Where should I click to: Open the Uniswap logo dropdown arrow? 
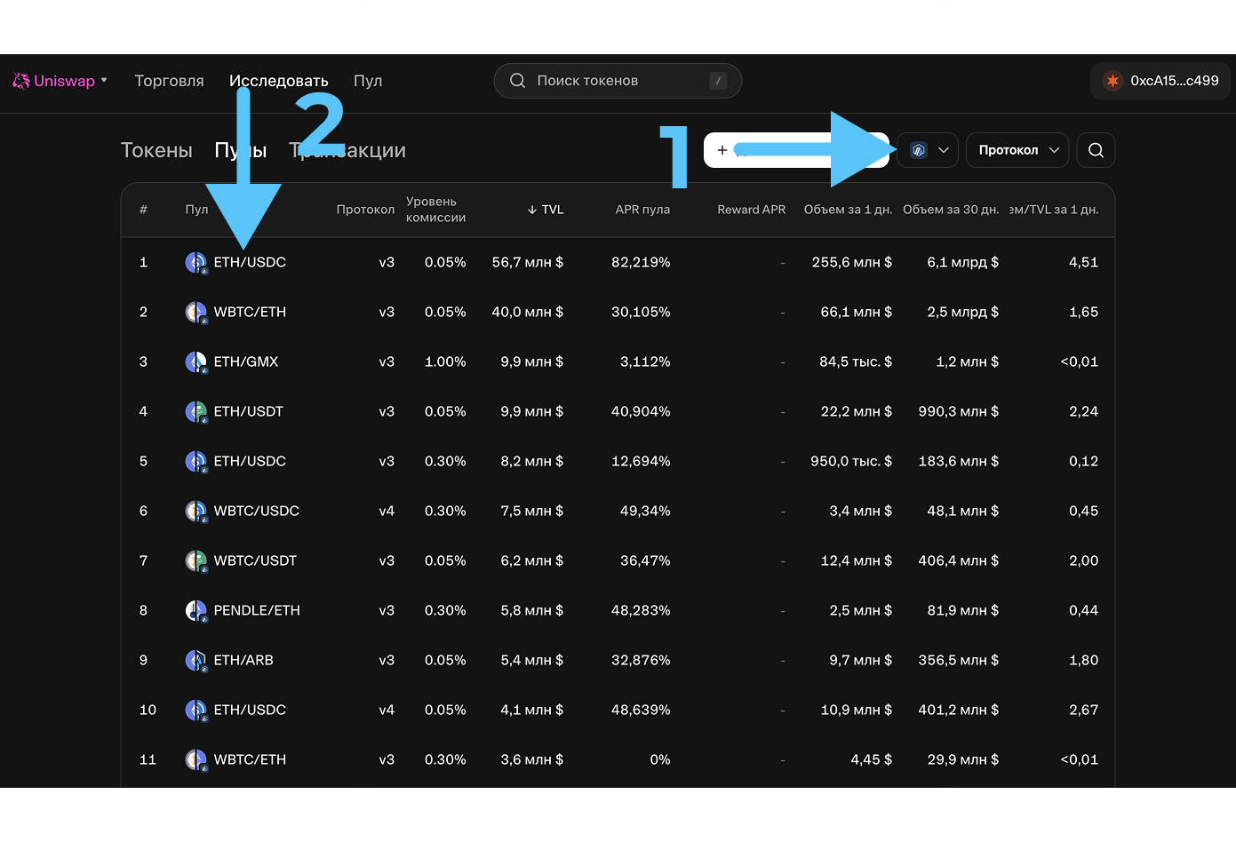point(104,80)
